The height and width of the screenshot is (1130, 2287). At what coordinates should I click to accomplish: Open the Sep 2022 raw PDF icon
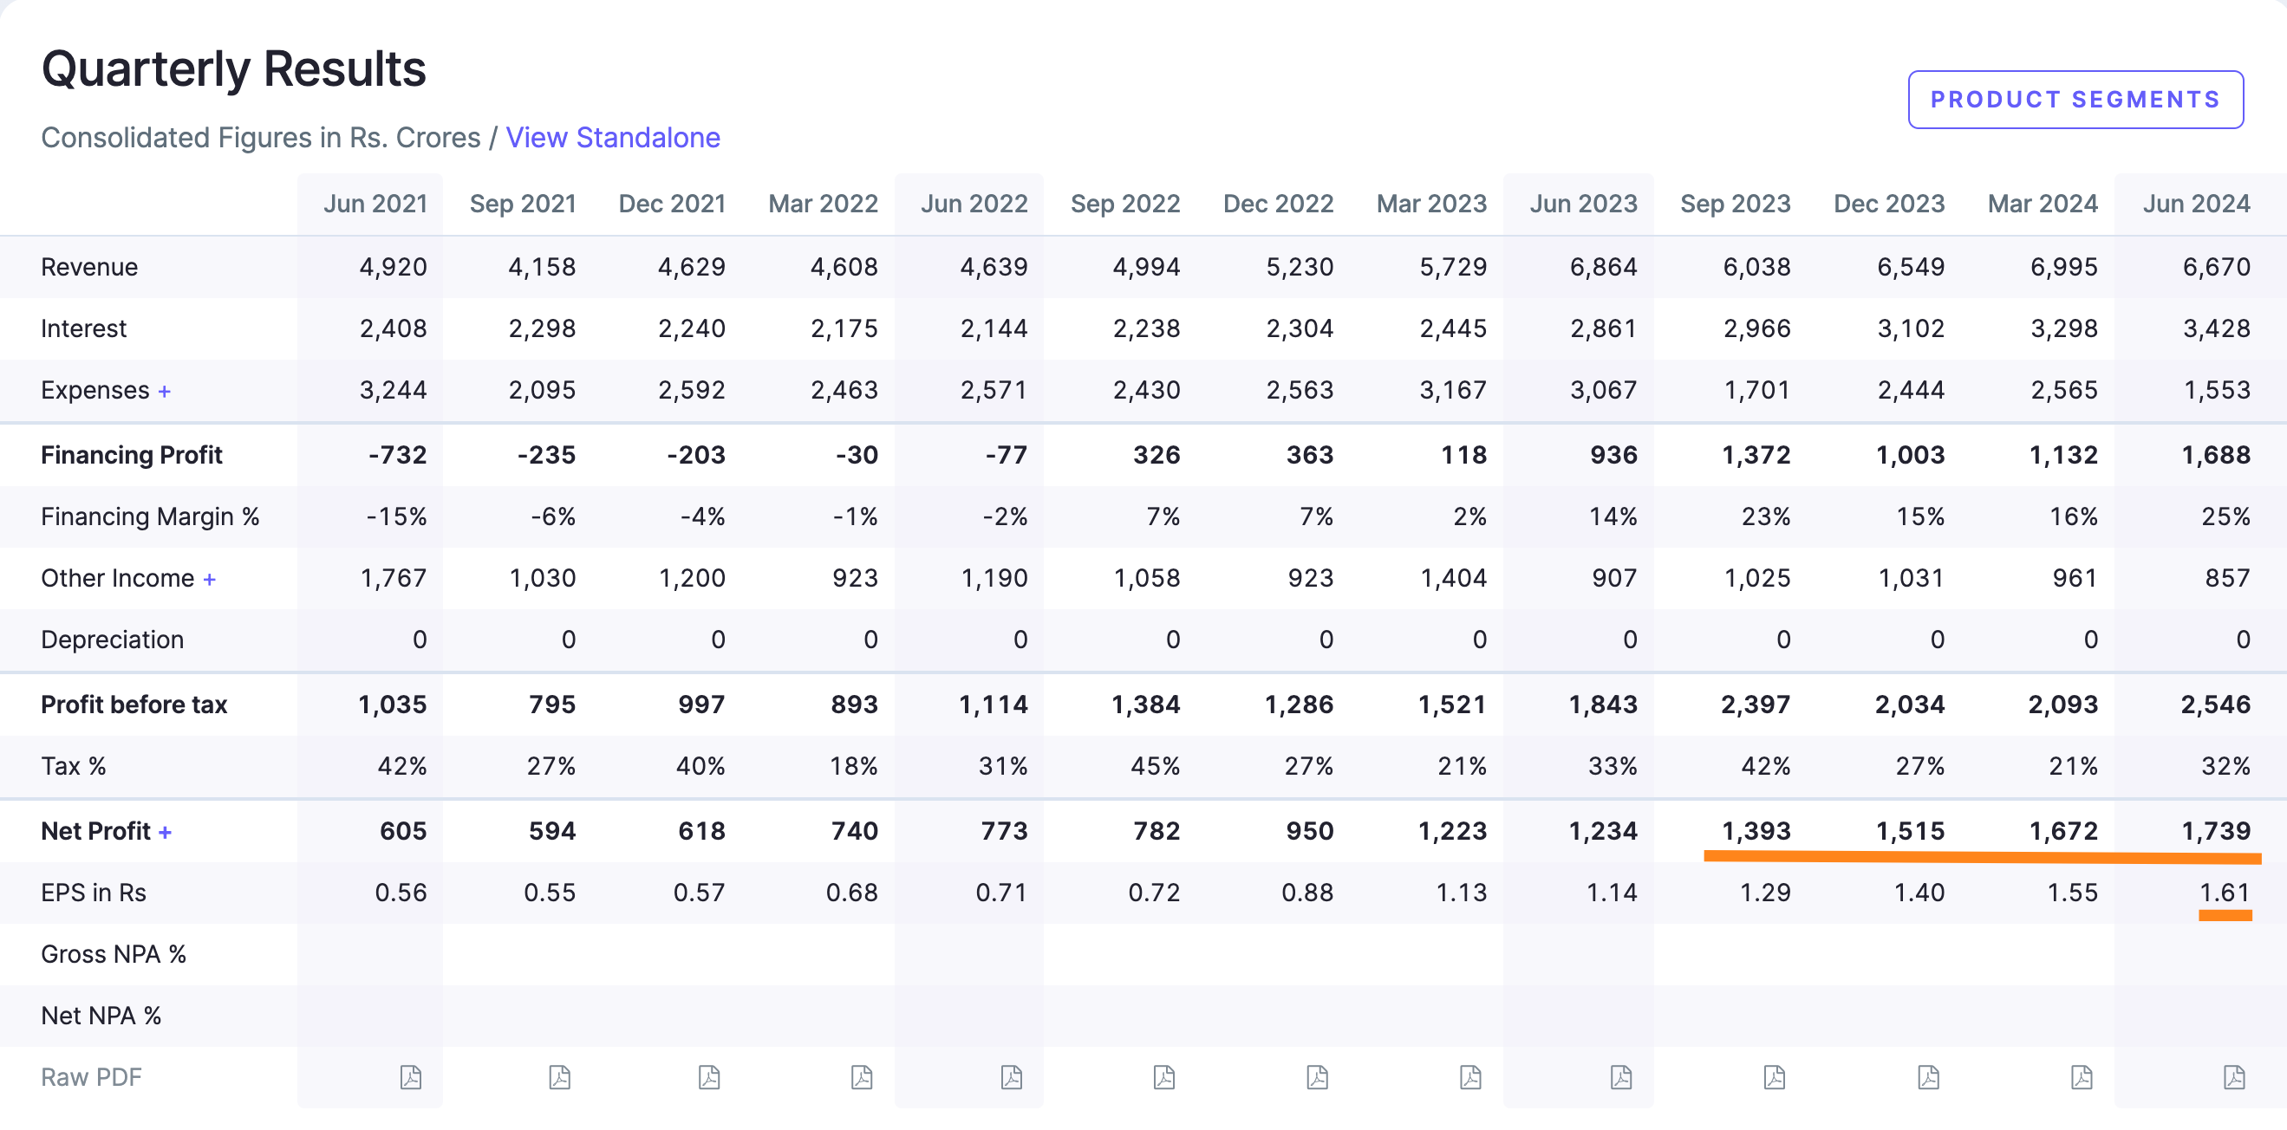1164,1077
